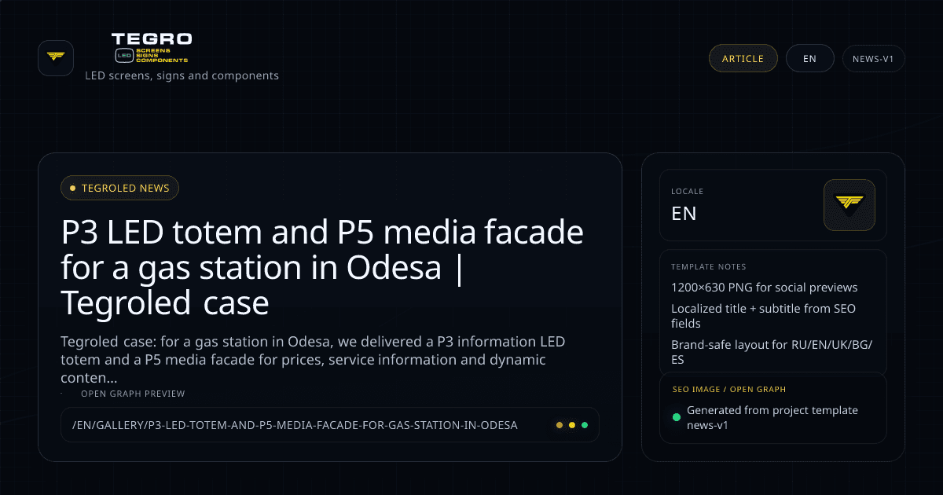Click the yellow dot in TEGROLED NEWS badge

click(x=73, y=188)
